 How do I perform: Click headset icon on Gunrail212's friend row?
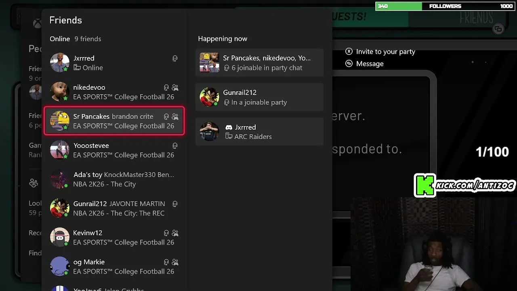175,204
